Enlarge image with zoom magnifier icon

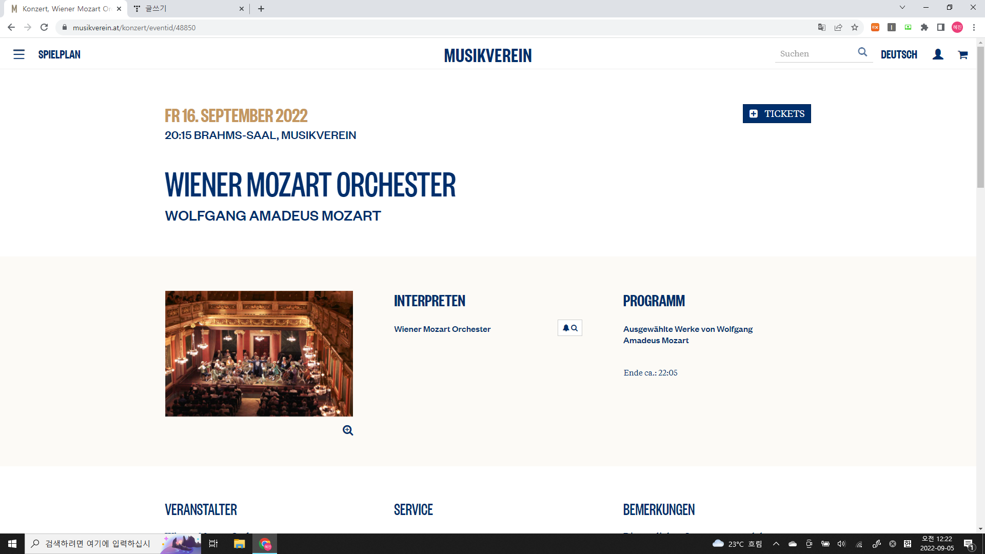pos(348,430)
